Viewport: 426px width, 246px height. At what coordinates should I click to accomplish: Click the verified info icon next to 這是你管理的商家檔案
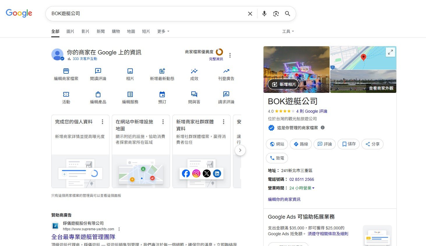coord(323,128)
